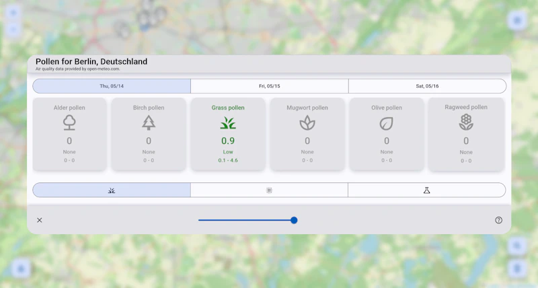The width and height of the screenshot is (538, 288).
Task: Click the open-meteo.com data attribution text
Action: pos(78,69)
